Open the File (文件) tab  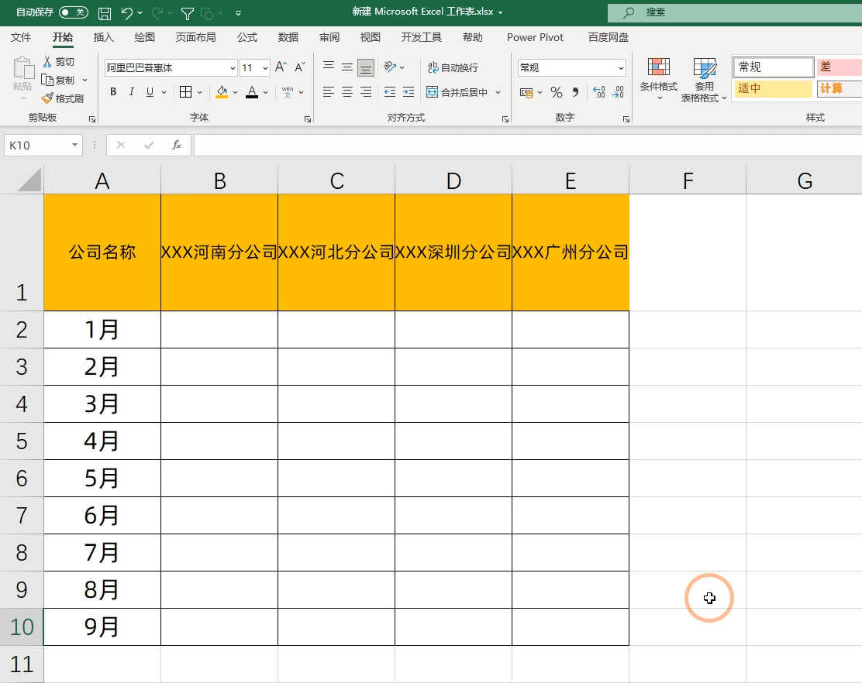(x=21, y=37)
